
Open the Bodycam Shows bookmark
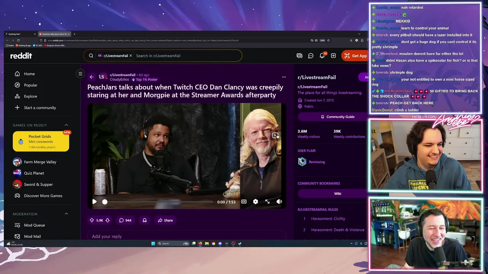point(56,45)
